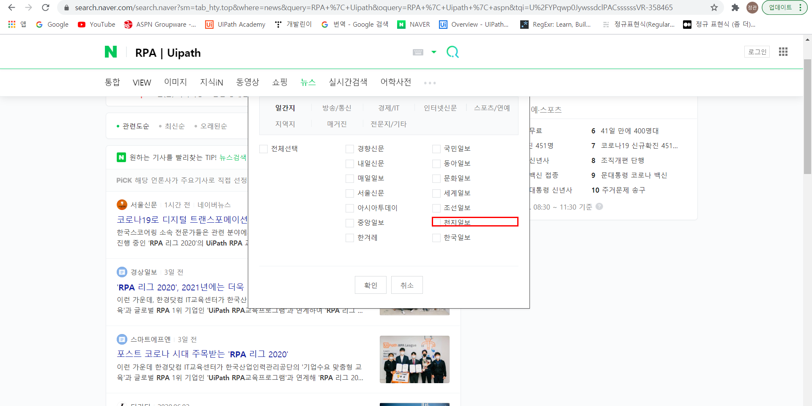Image resolution: width=812 pixels, height=406 pixels.
Task: Open trending item 41일 만에 400명대
Action: tap(630, 131)
